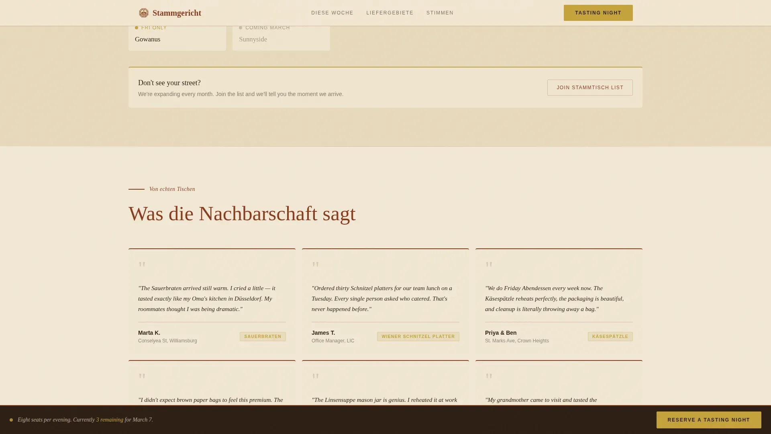Click the "St. Marks Ave, Crown Heights" text

[x=517, y=341]
